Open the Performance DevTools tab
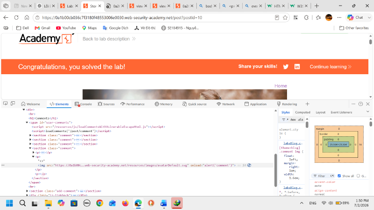This screenshot has height=210, width=374. pyautogui.click(x=132, y=104)
